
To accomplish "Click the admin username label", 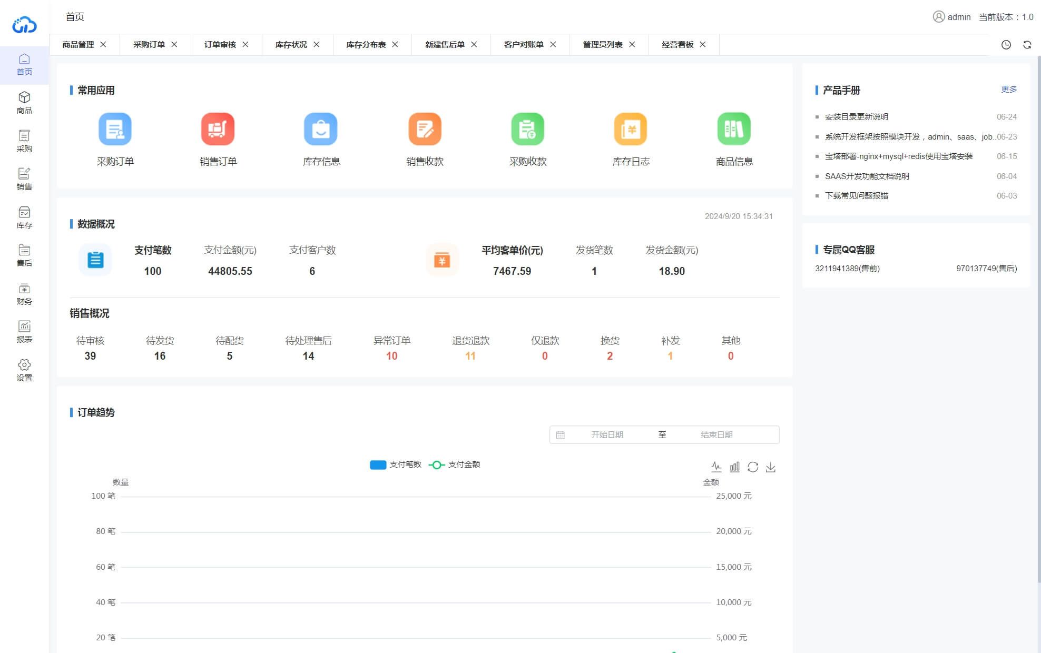I will click(x=959, y=17).
